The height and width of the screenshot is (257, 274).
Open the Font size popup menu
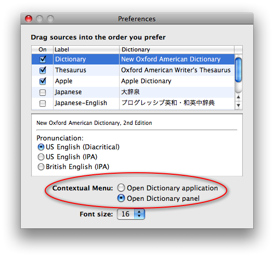coord(131,214)
